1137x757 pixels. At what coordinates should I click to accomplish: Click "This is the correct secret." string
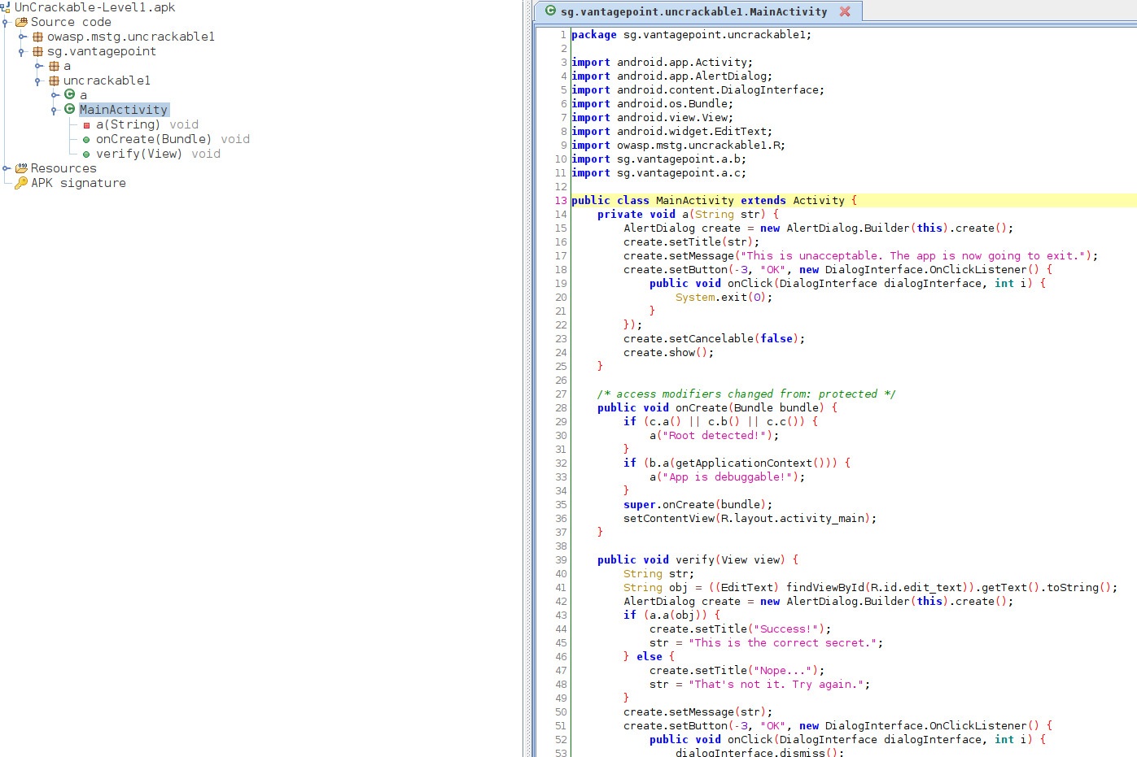(782, 642)
